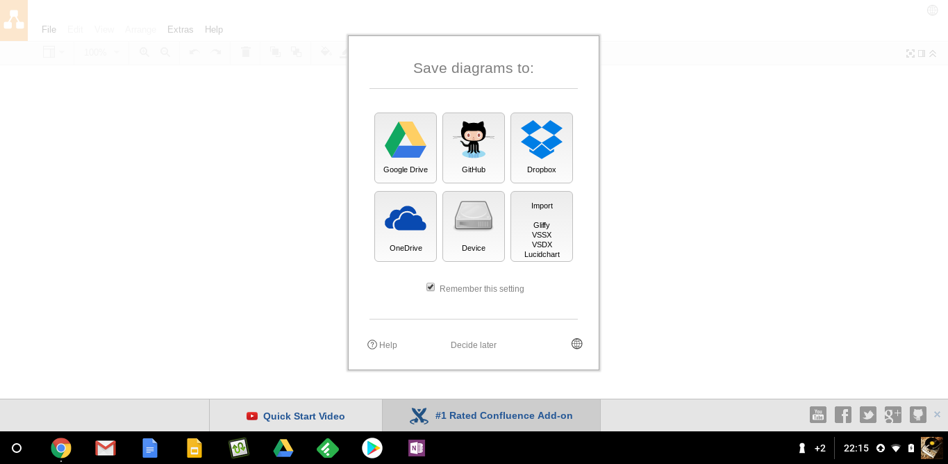
Task: Toggle the Remember this setting checkbox
Action: pos(431,288)
